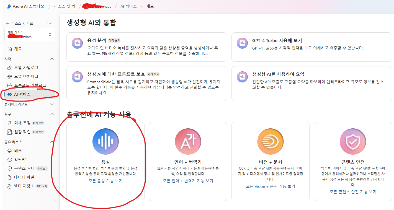Click the blue 음성 waveform icon
Screen dimensions: 394x210
(105, 141)
